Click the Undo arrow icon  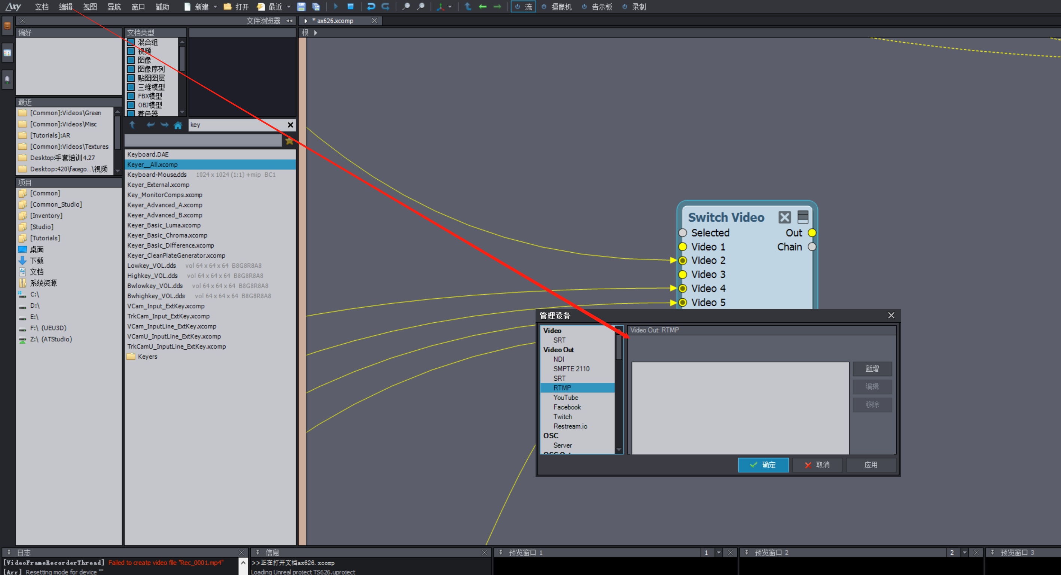pyautogui.click(x=371, y=7)
